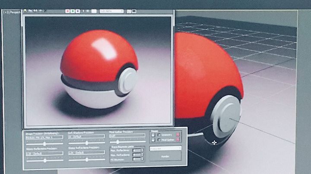Toggle UI panel icon at toolbar end
This screenshot has width=311, height=174.
click(134, 11)
